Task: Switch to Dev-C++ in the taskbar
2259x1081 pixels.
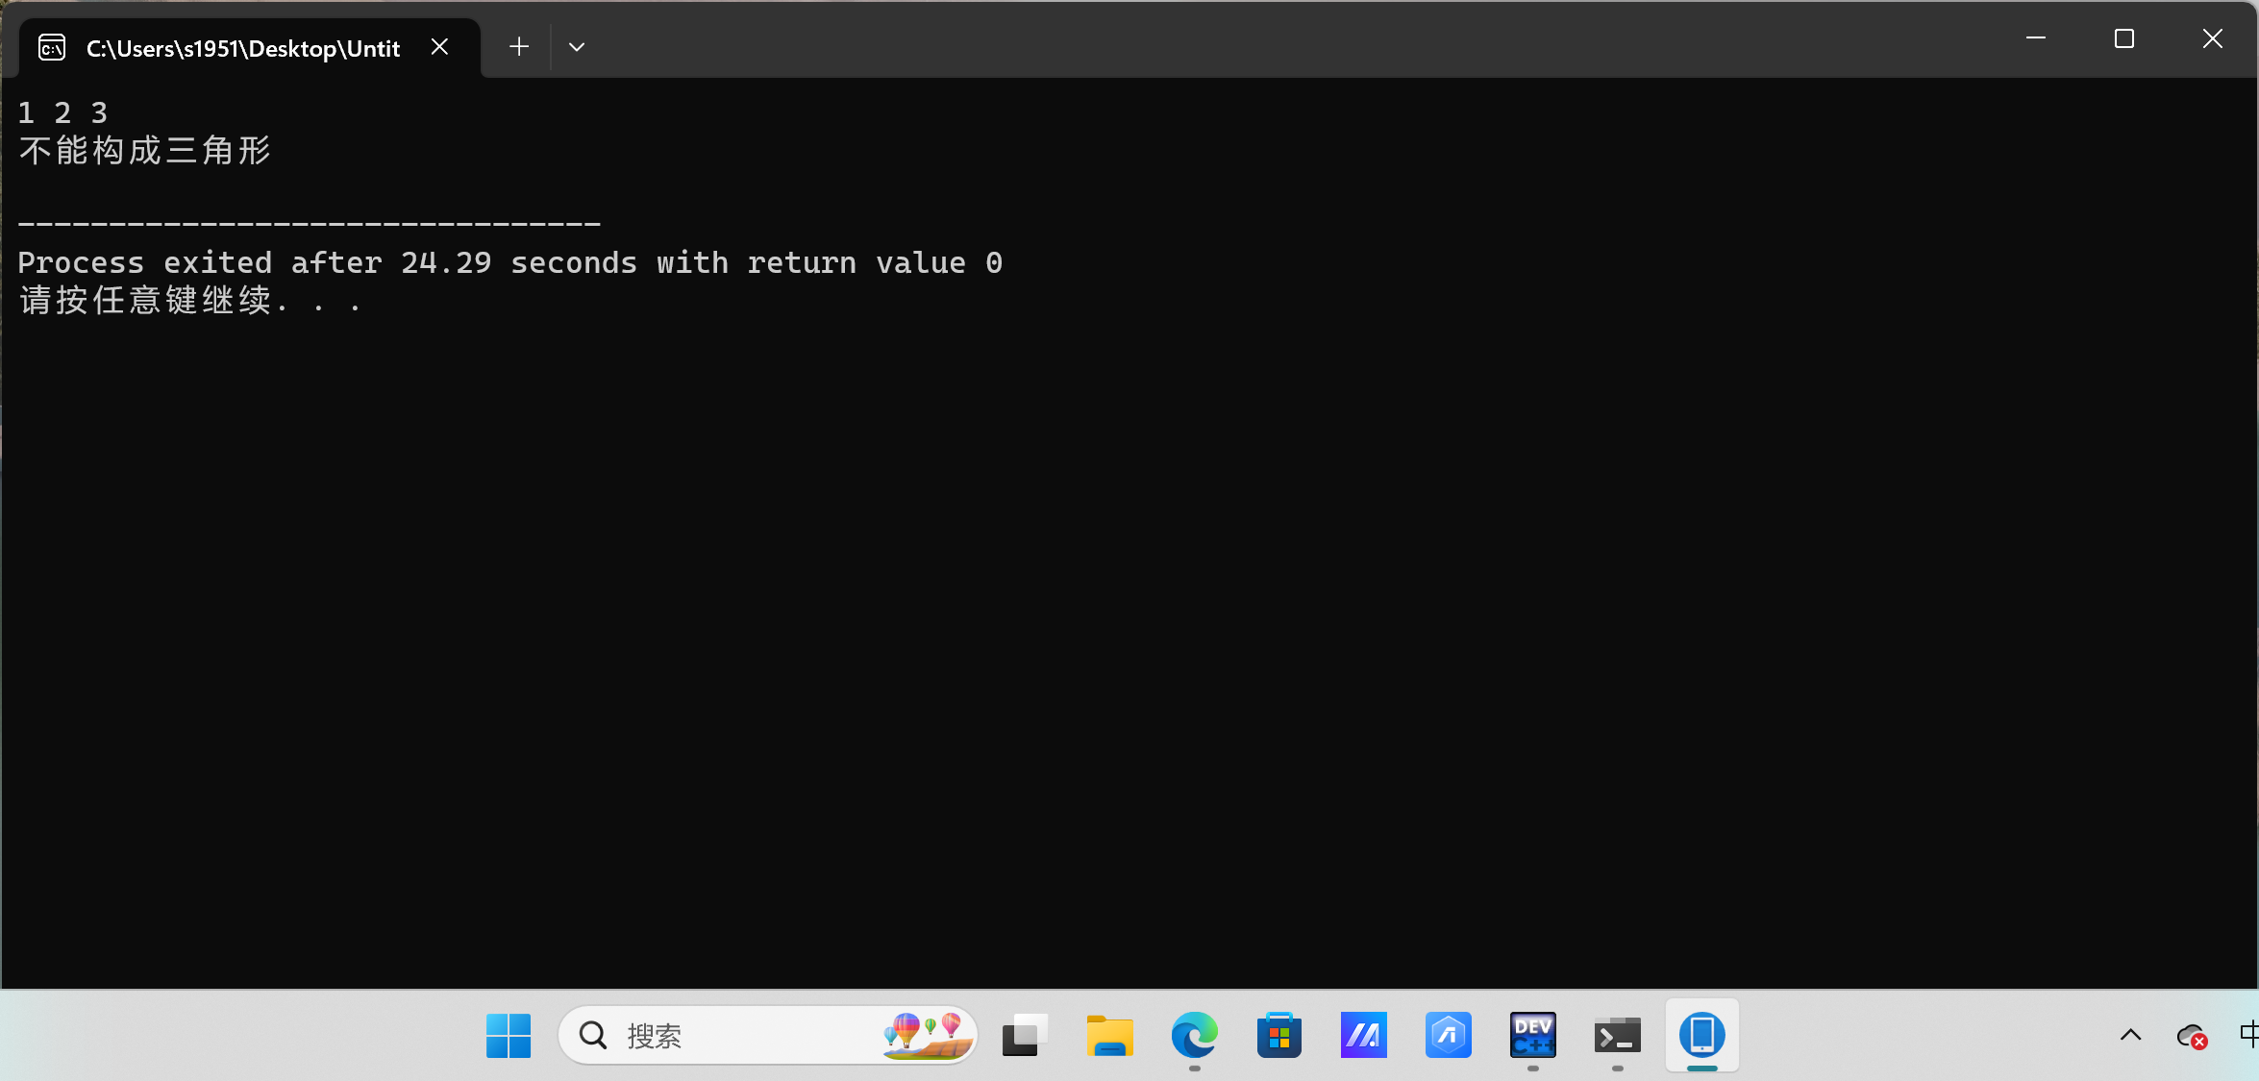Action: 1532,1035
